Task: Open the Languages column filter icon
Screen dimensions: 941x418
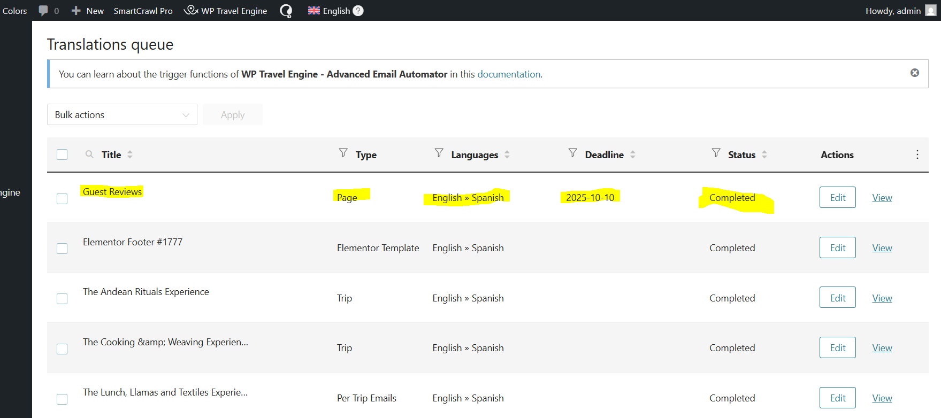Action: point(439,153)
